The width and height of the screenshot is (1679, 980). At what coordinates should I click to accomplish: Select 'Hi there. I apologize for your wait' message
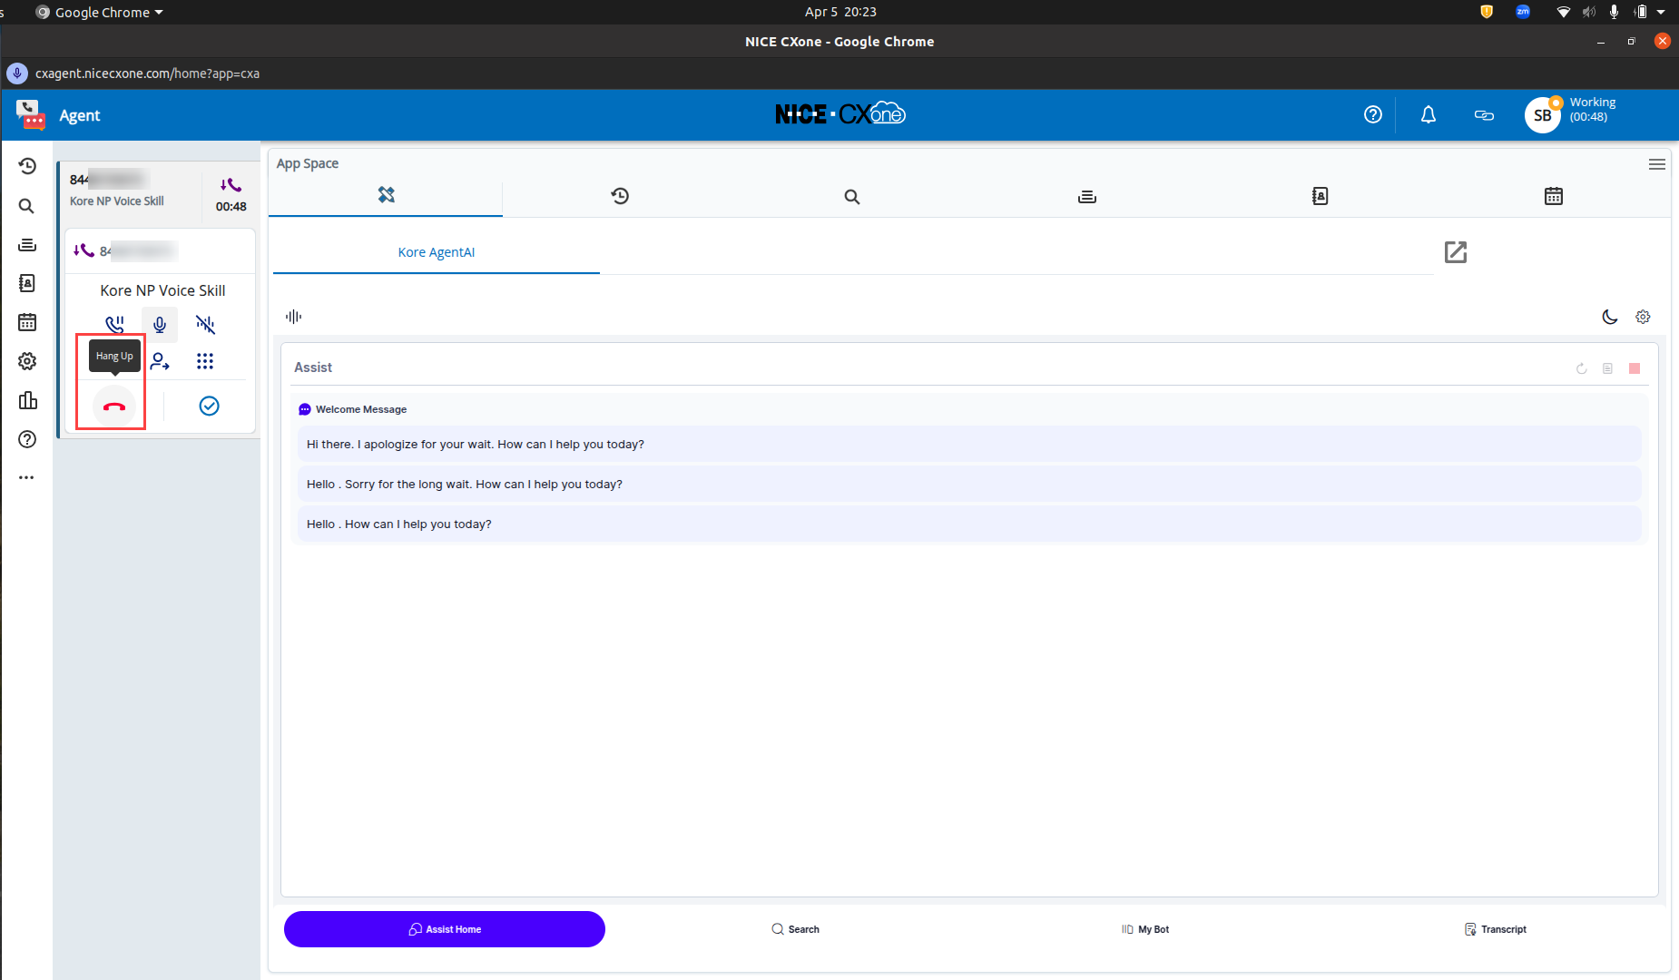(969, 445)
